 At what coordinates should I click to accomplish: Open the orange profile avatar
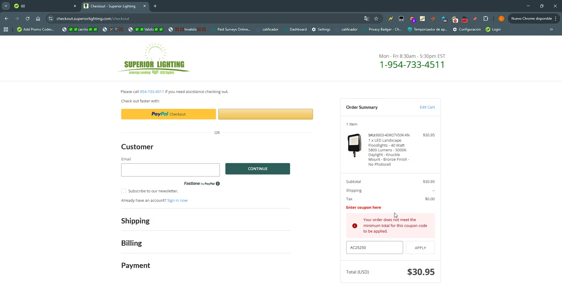[501, 18]
